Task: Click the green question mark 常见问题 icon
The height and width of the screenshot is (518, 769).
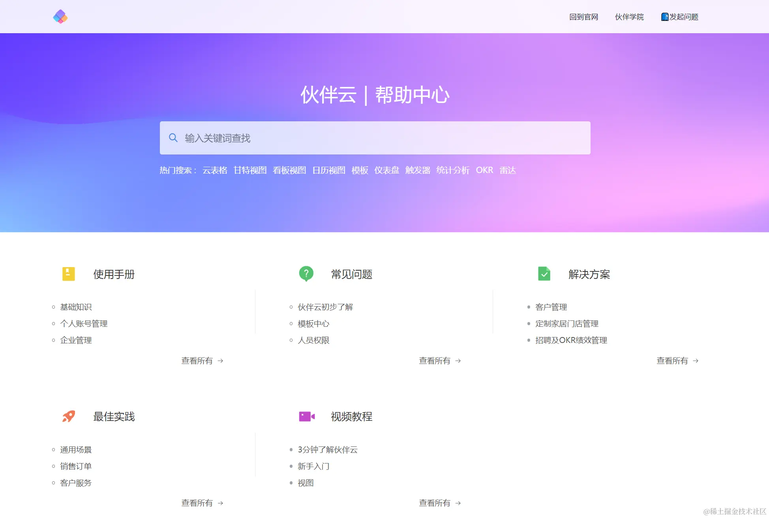Action: click(306, 273)
